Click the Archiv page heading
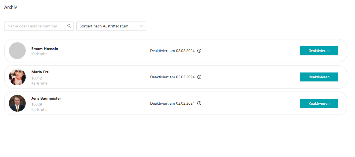This screenshot has width=355, height=157. click(x=11, y=7)
